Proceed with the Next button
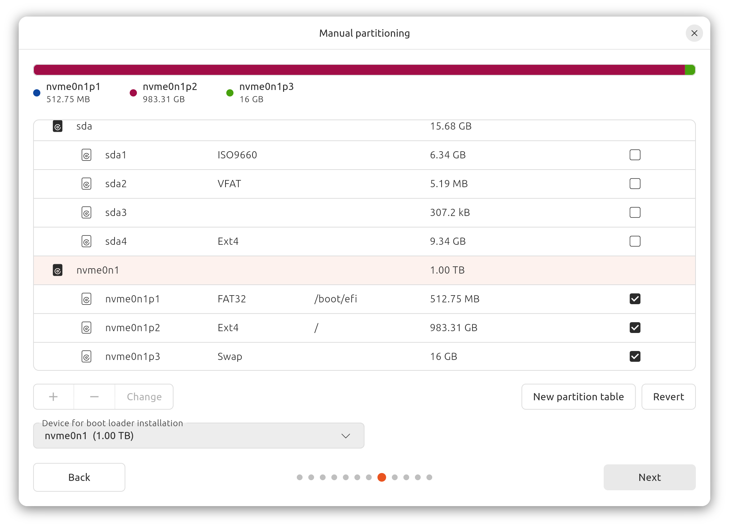Viewport: 729px width, 527px height. (x=650, y=477)
